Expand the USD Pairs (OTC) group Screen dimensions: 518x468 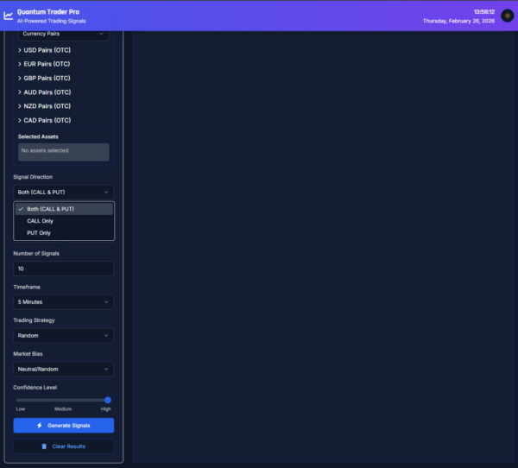coord(47,50)
